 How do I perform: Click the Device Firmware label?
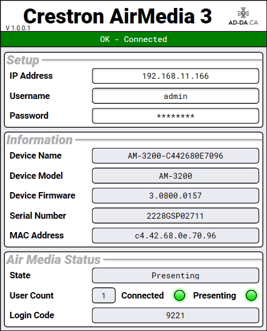[x=43, y=195]
